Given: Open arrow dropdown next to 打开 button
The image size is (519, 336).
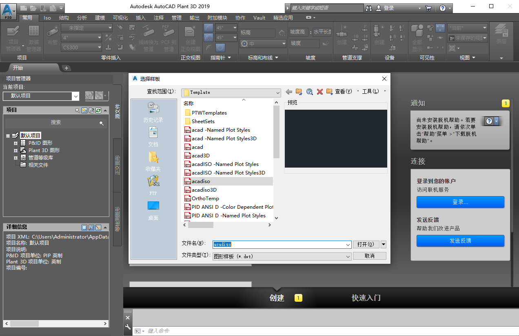Looking at the screenshot, I should coord(383,245).
